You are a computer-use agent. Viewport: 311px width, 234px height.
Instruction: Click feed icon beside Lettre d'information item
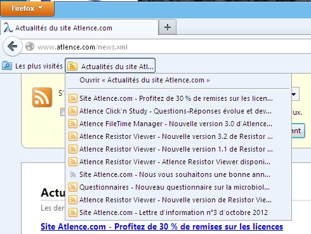(73, 212)
